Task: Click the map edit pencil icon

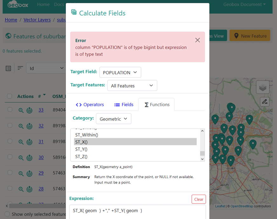Action: click(265, 102)
